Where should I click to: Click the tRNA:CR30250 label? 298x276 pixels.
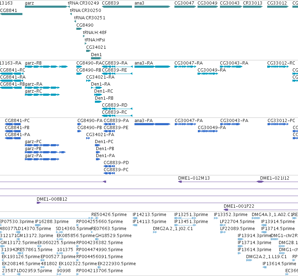[x=85, y=10]
